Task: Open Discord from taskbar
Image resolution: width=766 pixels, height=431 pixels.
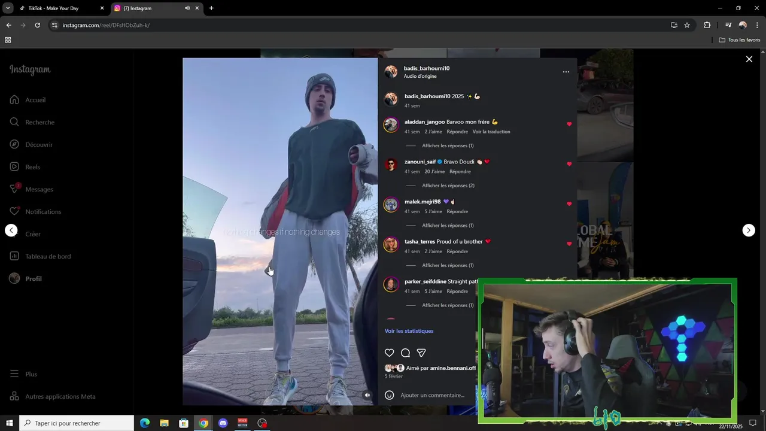Action: [x=223, y=423]
